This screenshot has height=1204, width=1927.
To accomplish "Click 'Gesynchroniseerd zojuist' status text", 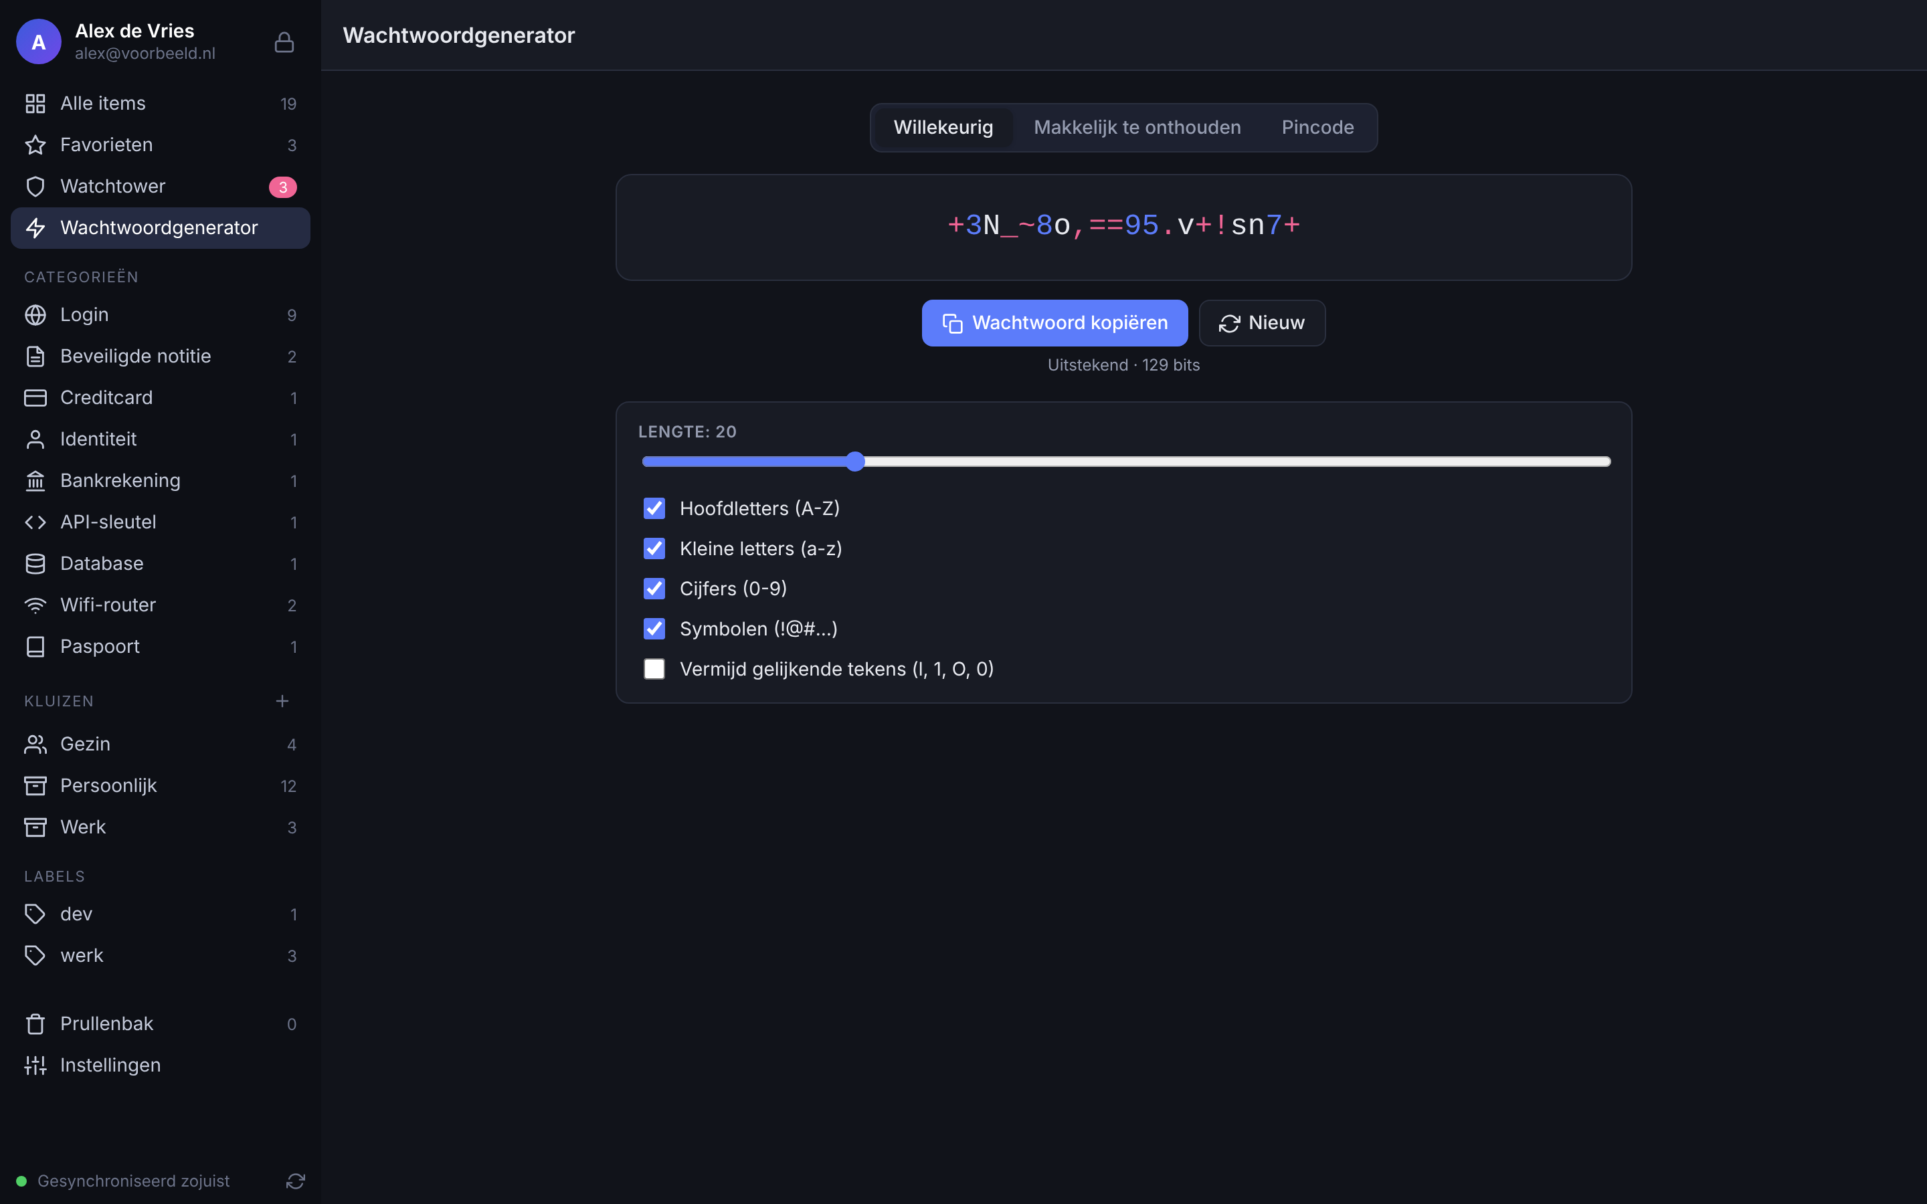I will pos(134,1181).
